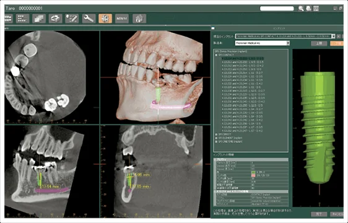Select the highlighted first implant row in list
Viewport: 348px width, 223px height.
pos(243,59)
